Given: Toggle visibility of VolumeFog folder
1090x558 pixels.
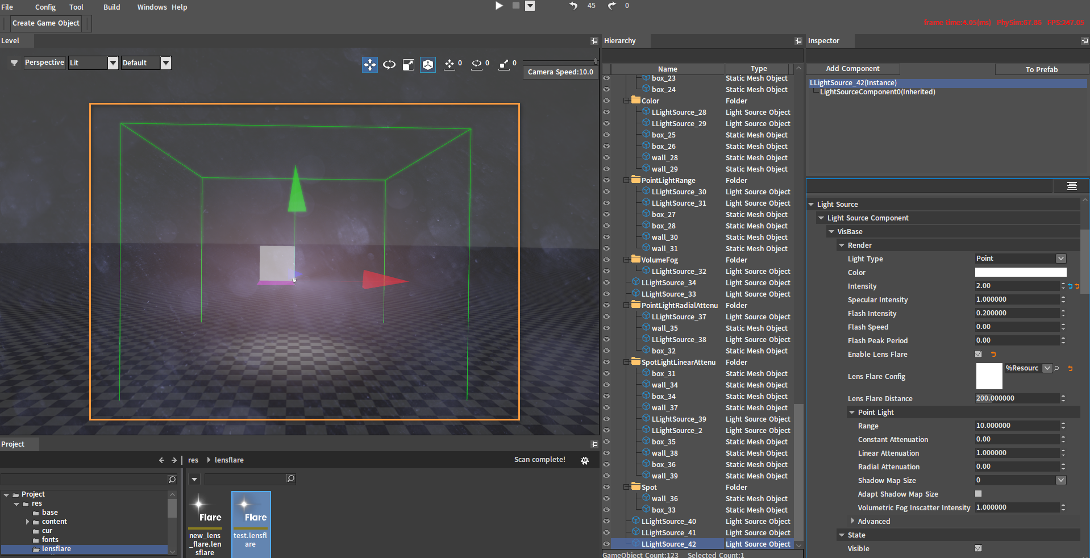Looking at the screenshot, I should [x=606, y=260].
